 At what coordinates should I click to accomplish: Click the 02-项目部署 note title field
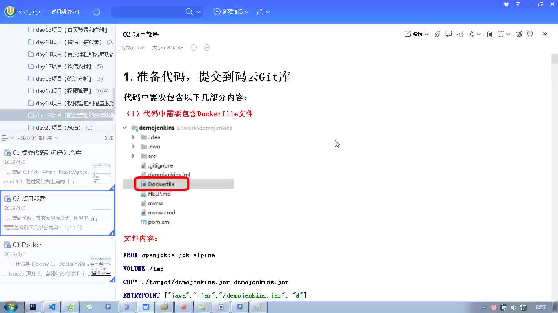tap(141, 35)
